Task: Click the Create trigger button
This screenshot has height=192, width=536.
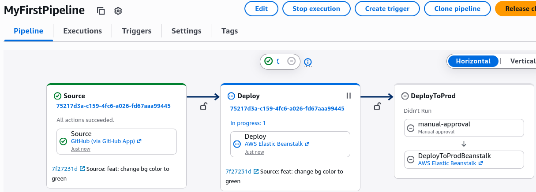Action: (x=387, y=8)
